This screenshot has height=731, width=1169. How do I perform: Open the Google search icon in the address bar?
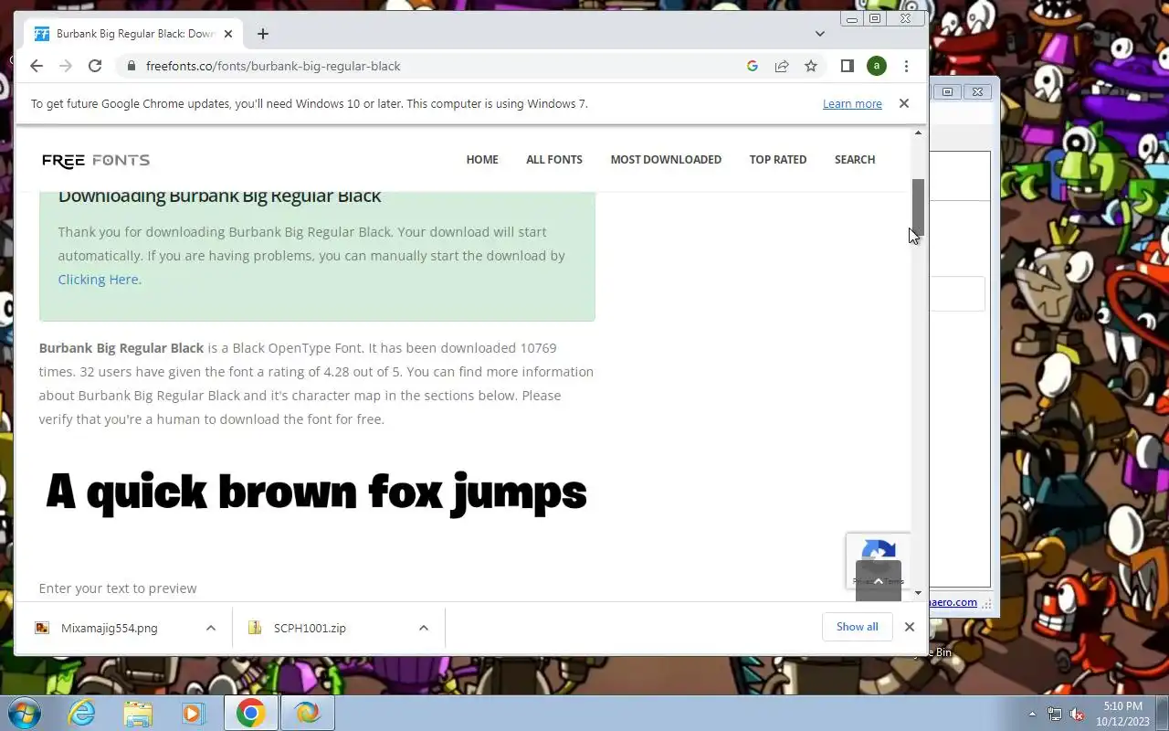click(x=753, y=66)
